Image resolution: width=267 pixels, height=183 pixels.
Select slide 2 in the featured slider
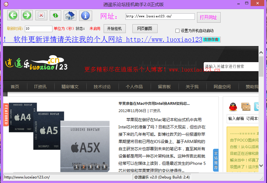pyautogui.click(x=83, y=167)
